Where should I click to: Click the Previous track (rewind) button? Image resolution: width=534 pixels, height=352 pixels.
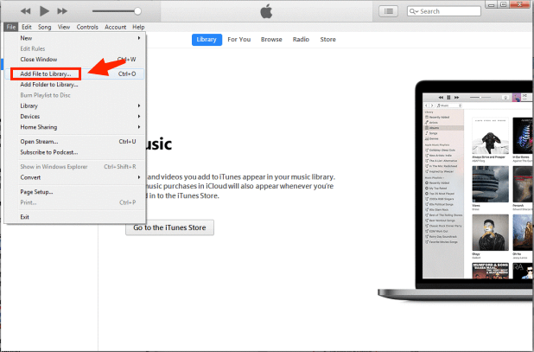22,11
